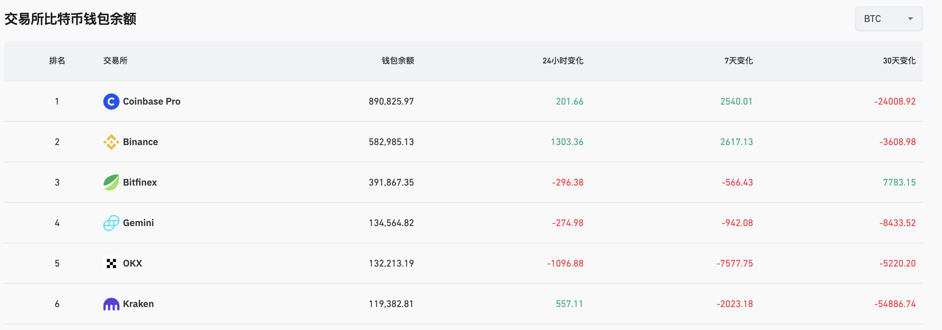This screenshot has width=942, height=330.
Task: Click the Kraken purple logo
Action: [111, 303]
